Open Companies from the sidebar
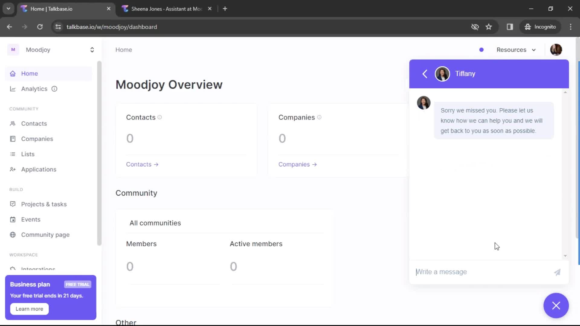580x326 pixels. (x=37, y=139)
